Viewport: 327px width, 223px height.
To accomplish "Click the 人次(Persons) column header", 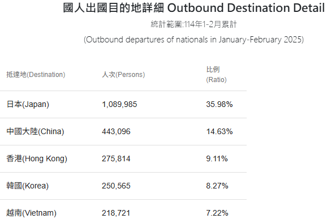I will 123,75.
